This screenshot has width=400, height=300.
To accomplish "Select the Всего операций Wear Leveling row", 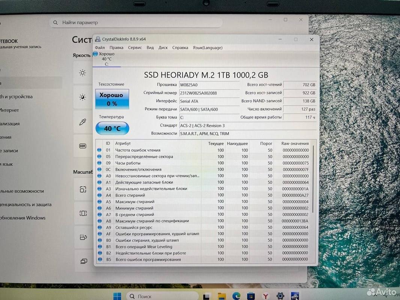I will click(x=204, y=246).
